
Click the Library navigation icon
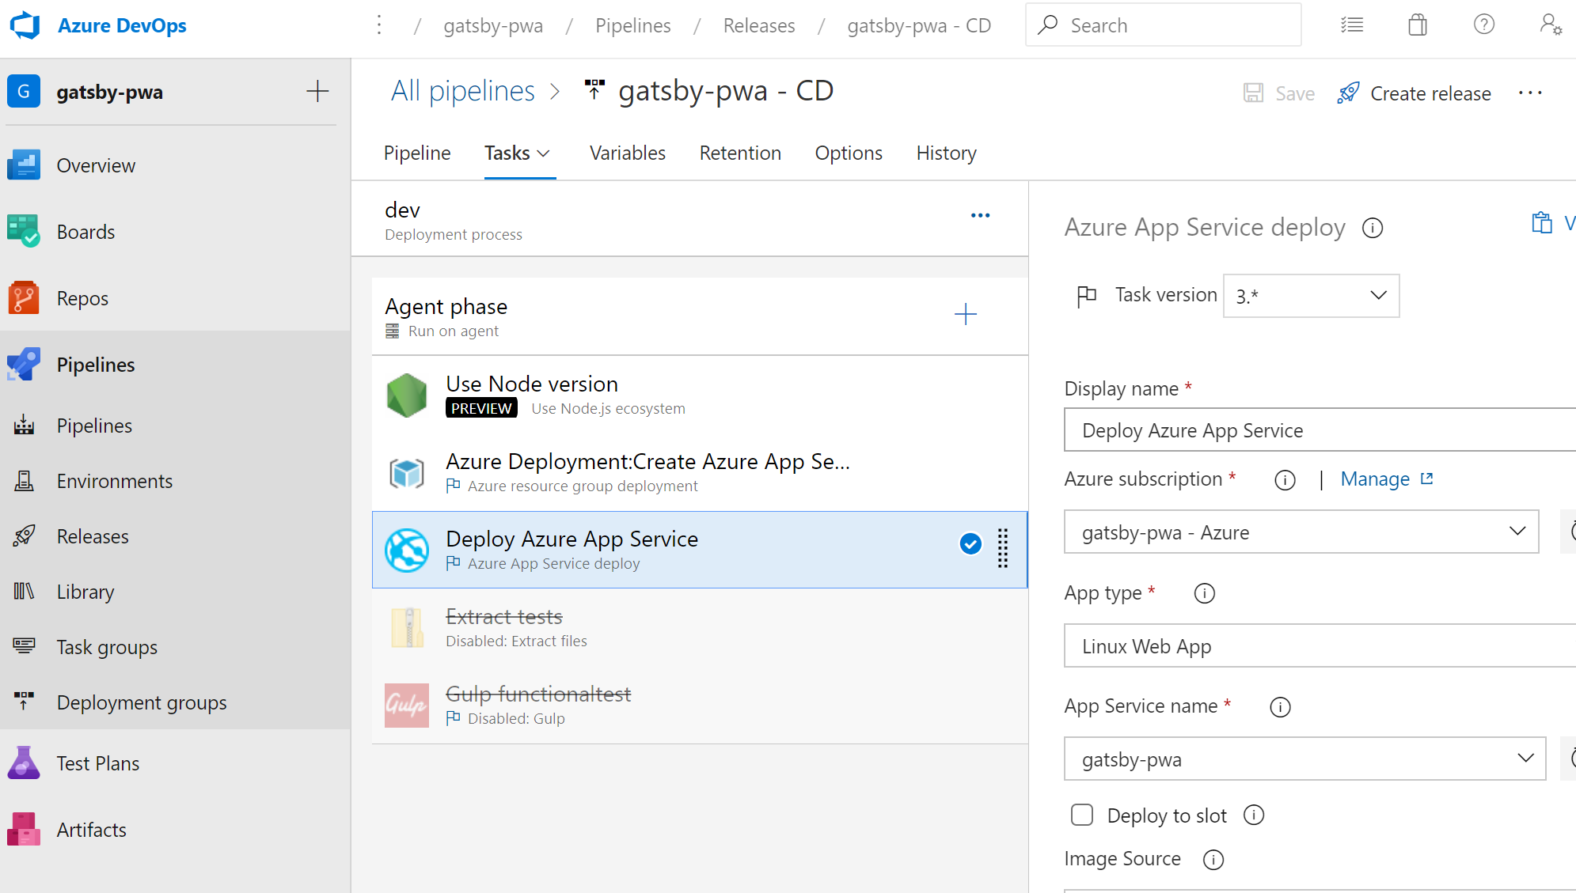click(25, 590)
